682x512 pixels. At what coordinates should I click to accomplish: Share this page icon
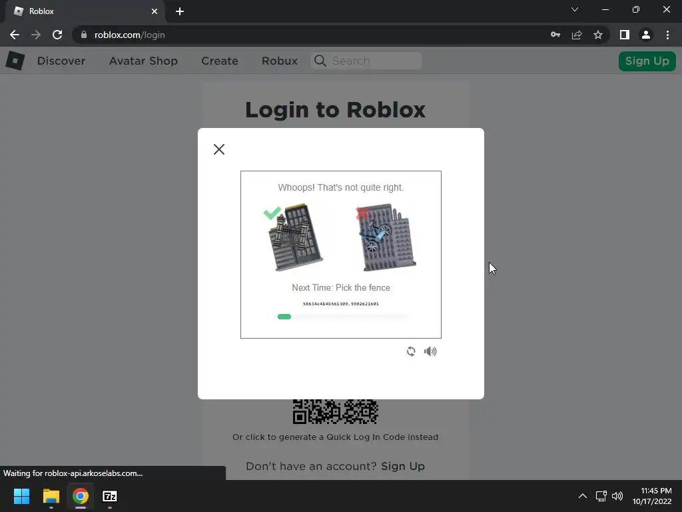[577, 35]
